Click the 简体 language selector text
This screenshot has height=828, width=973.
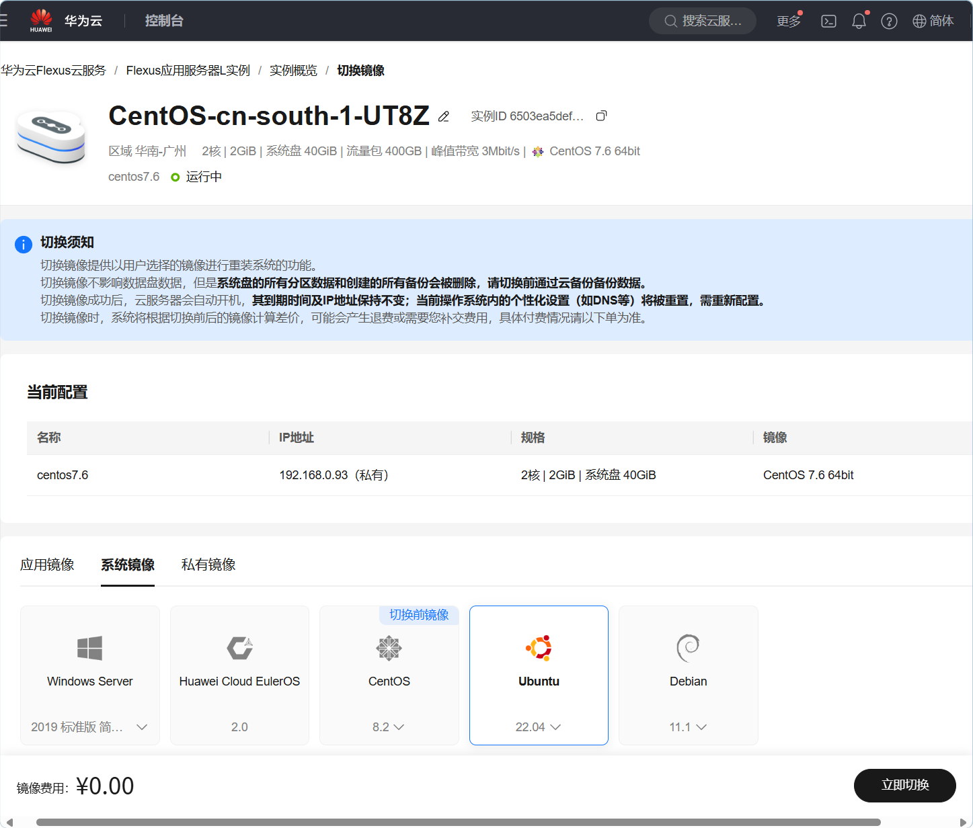click(x=941, y=22)
